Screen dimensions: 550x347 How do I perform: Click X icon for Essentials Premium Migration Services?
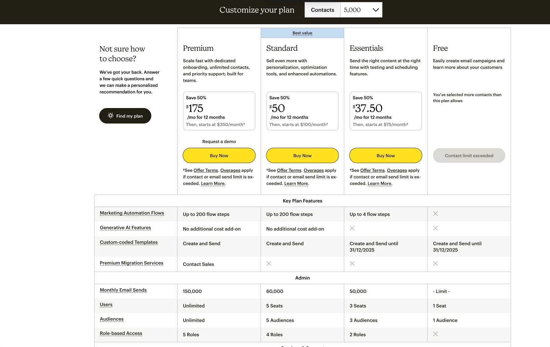tap(352, 264)
